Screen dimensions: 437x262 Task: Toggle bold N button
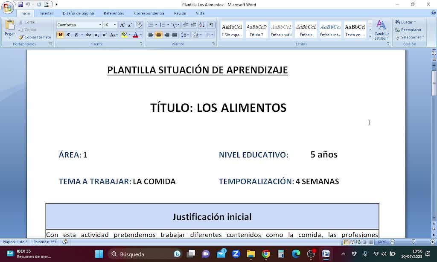(60, 35)
